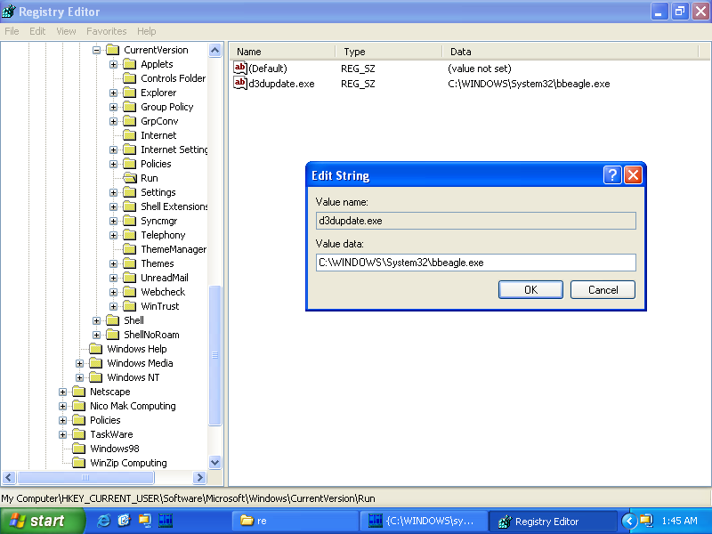Switch to the 're' folder taskbar window

click(295, 521)
